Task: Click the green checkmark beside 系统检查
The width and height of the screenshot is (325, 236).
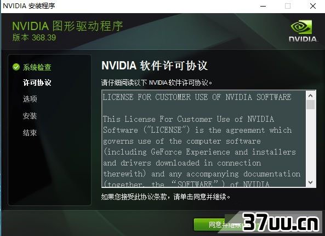Action: tap(16, 67)
